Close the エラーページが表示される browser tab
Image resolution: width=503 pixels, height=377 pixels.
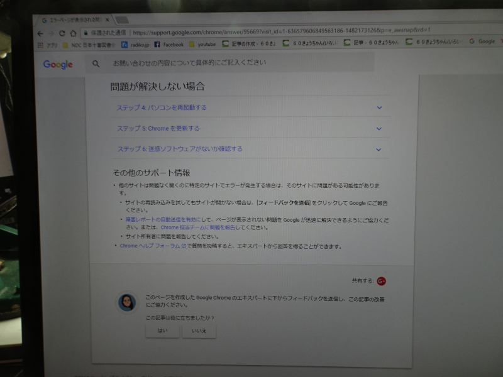[x=107, y=20]
